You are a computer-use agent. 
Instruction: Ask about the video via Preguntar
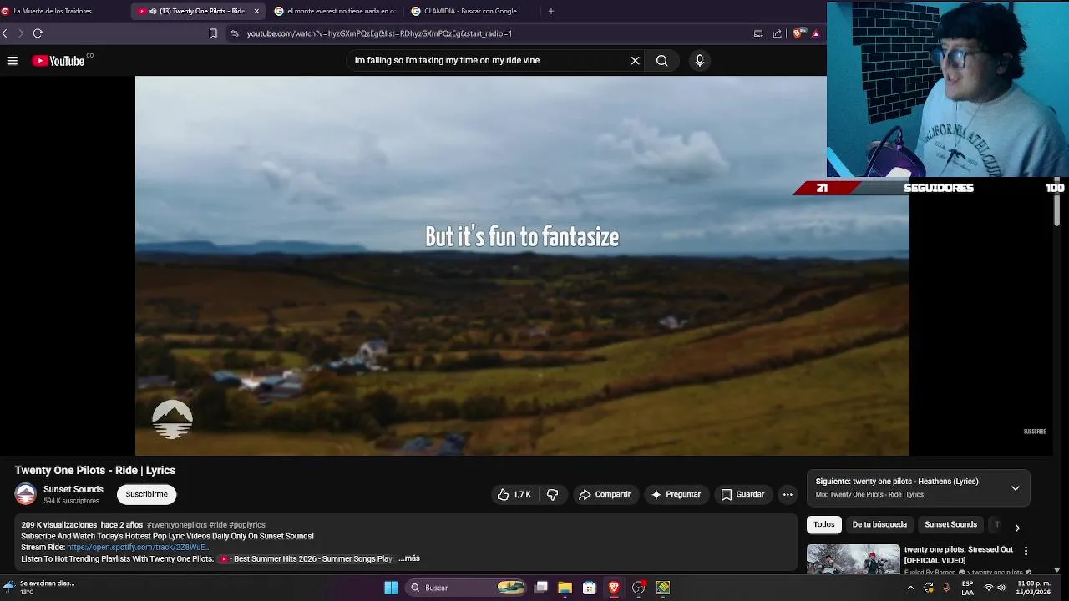point(676,494)
